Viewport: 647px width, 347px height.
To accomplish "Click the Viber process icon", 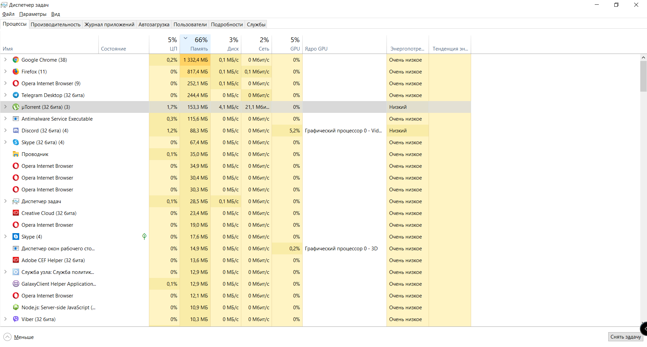I will pyautogui.click(x=16, y=319).
